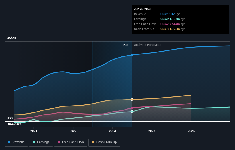Click the 2021 x-axis label
This screenshot has height=150, width=235.
point(34,131)
